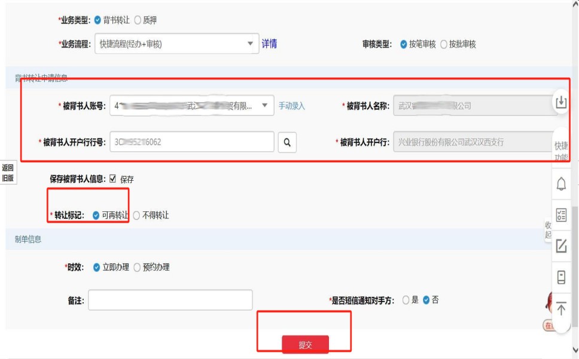Open the download icon in right sidebar
The width and height of the screenshot is (579, 359).
(x=561, y=101)
